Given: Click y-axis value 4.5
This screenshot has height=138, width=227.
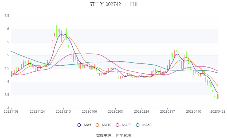Looking at the screenshot, I should coord(7,68).
